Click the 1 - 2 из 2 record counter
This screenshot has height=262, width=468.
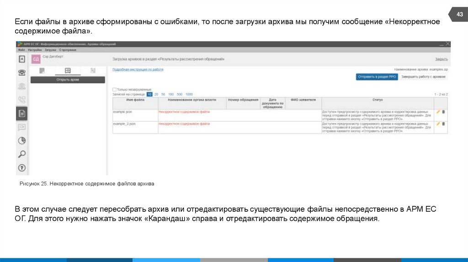coord(441,94)
